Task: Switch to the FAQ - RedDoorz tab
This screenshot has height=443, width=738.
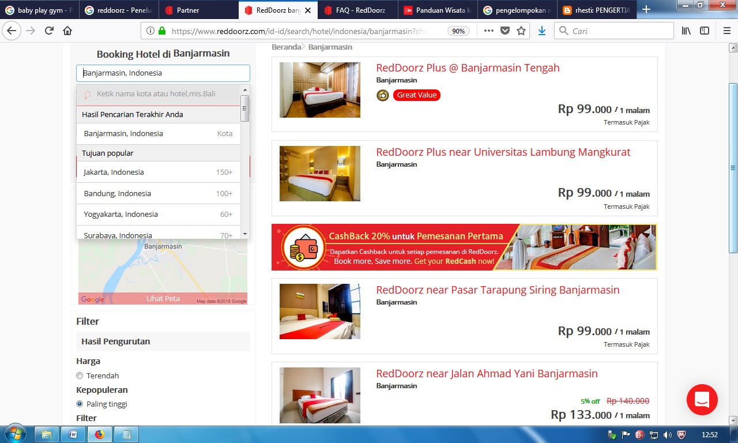Action: [x=357, y=10]
